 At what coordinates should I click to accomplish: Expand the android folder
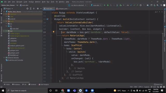tap(6, 19)
